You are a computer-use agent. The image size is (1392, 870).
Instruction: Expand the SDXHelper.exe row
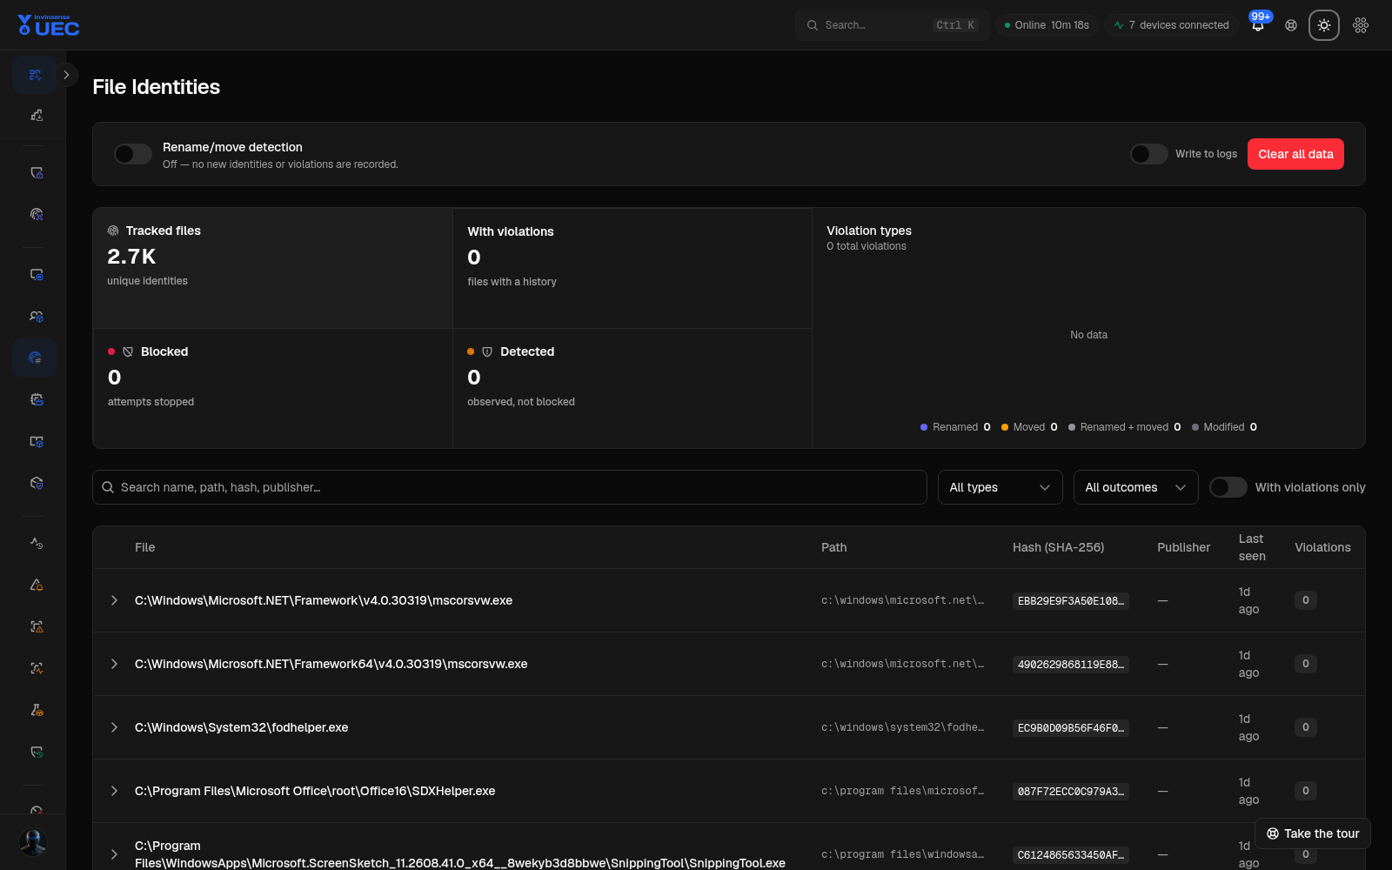[114, 791]
